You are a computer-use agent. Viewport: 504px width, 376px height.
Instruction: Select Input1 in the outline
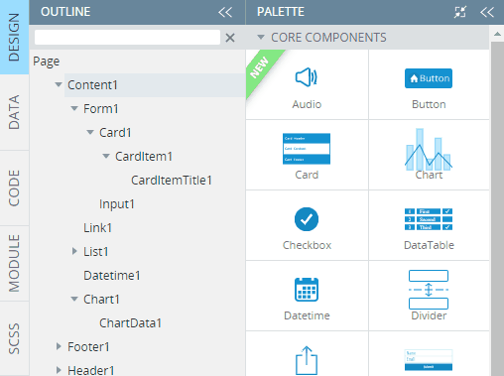117,204
